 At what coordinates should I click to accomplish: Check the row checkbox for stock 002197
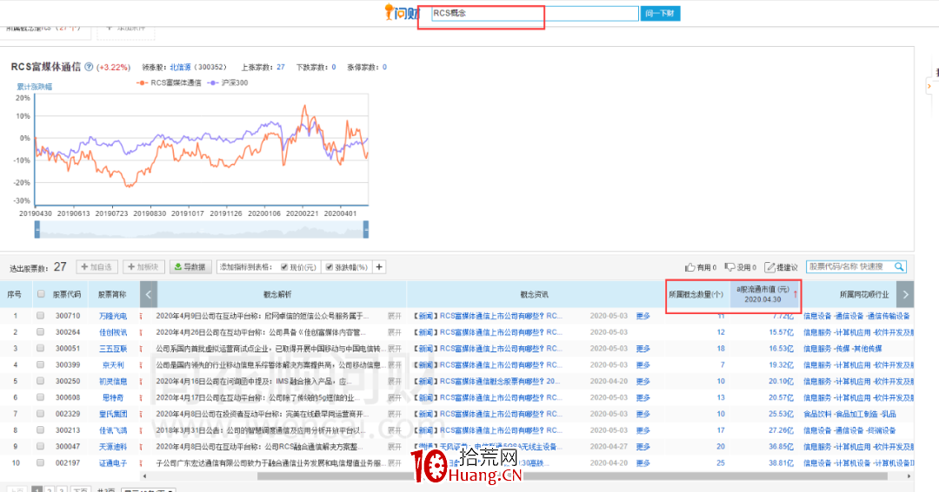coord(40,462)
